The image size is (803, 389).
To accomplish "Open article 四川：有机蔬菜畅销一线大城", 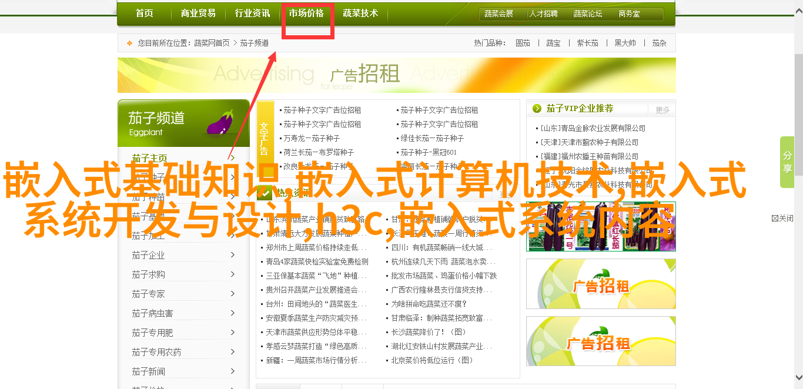I will pos(441,247).
